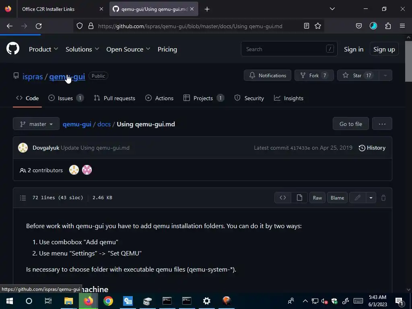Click the trash delete file icon
The height and width of the screenshot is (309, 412).
tap(383, 198)
